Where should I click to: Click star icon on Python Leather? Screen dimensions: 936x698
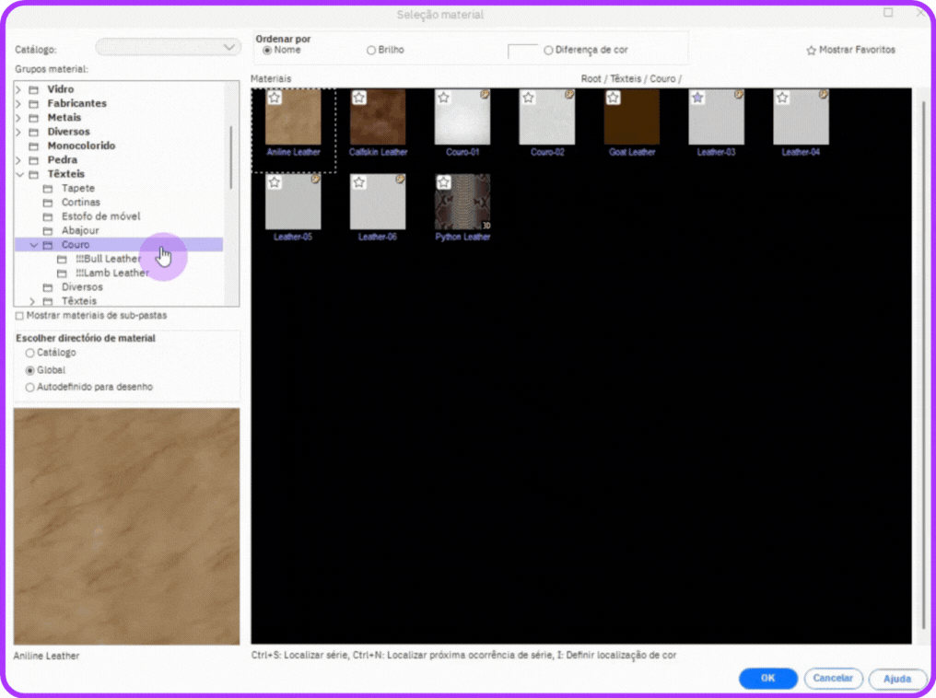pyautogui.click(x=444, y=182)
